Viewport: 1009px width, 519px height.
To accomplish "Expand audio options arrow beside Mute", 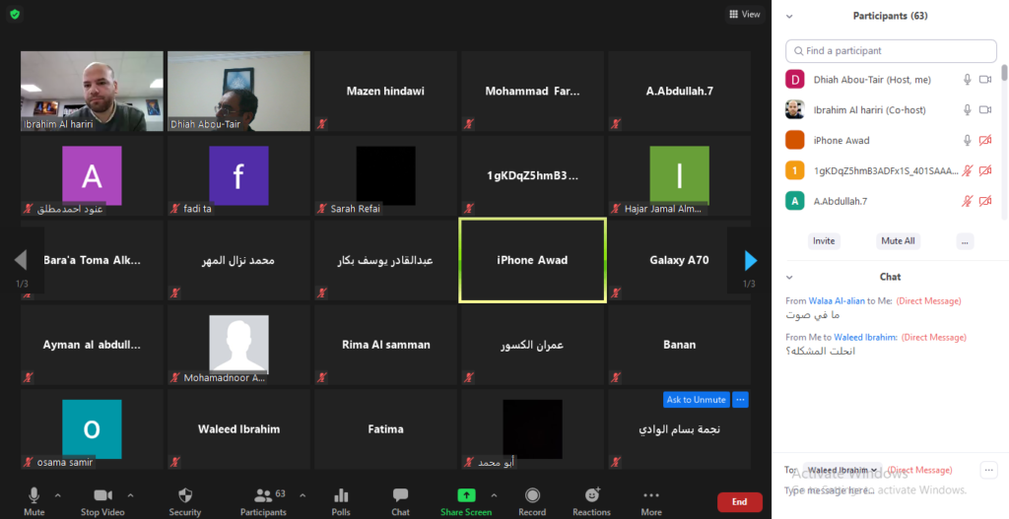I will 57,495.
